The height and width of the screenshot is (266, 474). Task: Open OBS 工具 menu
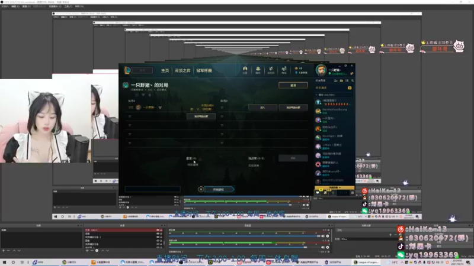pyautogui.click(x=68, y=7)
